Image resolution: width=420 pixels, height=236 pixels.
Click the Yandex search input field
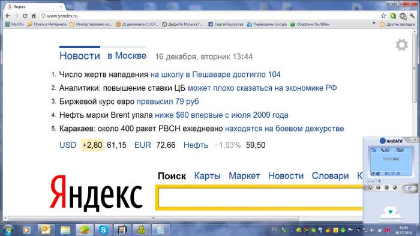pos(260,198)
